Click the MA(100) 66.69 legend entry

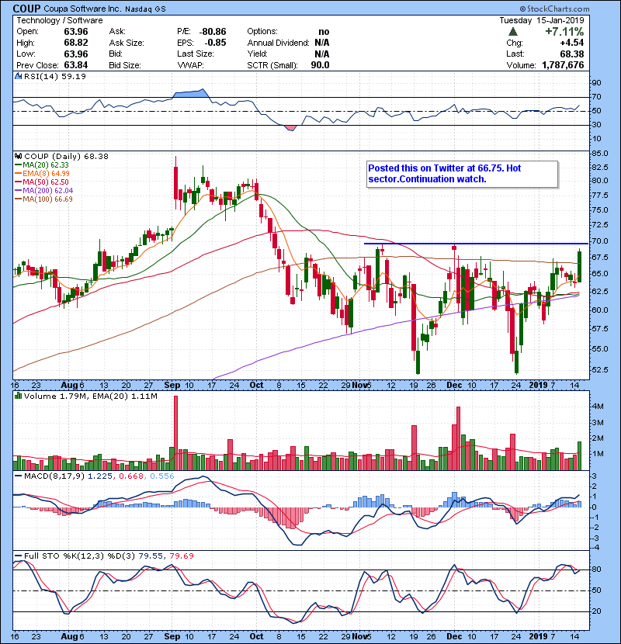coord(43,199)
